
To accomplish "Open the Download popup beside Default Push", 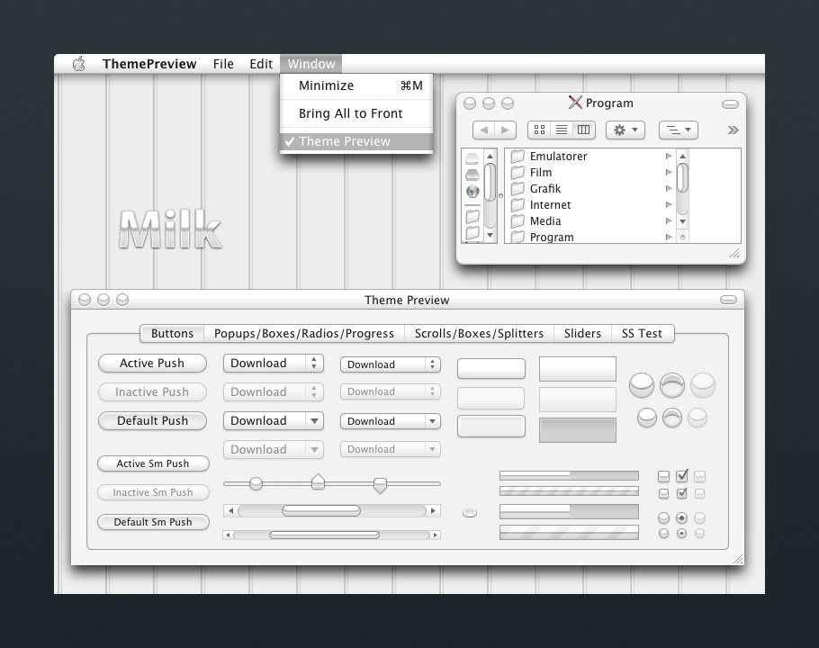I will (273, 420).
